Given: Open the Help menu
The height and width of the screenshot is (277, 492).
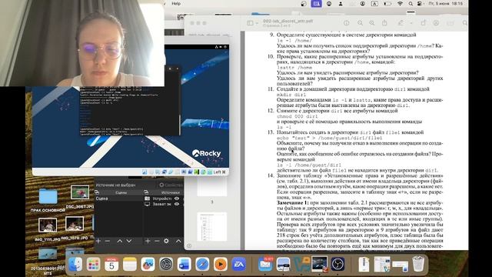Looking at the screenshot, I should tap(176, 3).
